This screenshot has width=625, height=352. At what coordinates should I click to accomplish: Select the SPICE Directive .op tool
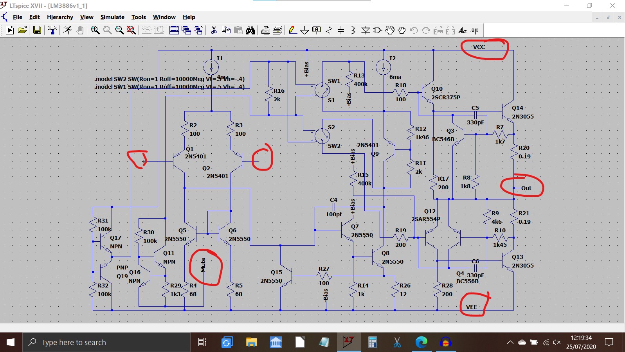[x=475, y=30]
